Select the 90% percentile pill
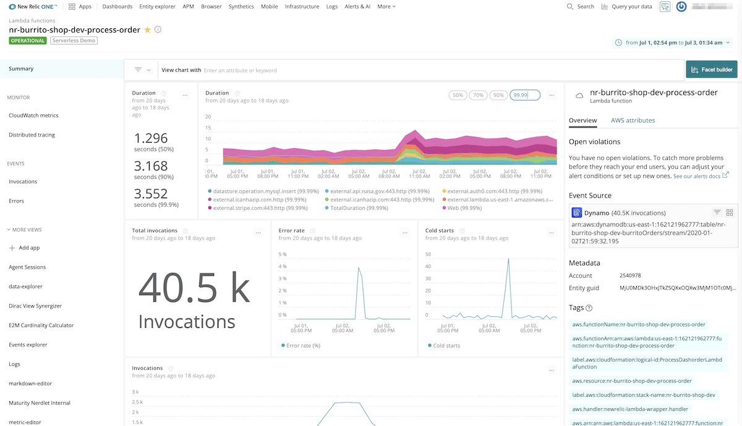Image resolution: width=742 pixels, height=426 pixels. (x=498, y=95)
